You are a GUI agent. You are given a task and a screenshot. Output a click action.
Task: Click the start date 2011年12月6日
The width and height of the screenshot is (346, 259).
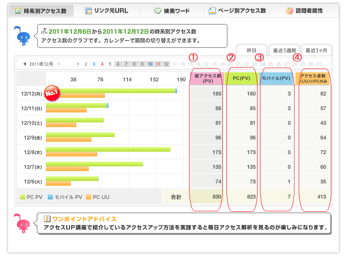(x=70, y=32)
